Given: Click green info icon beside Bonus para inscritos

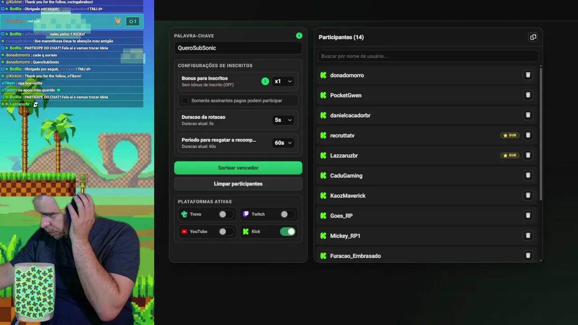Looking at the screenshot, I should 265,81.
